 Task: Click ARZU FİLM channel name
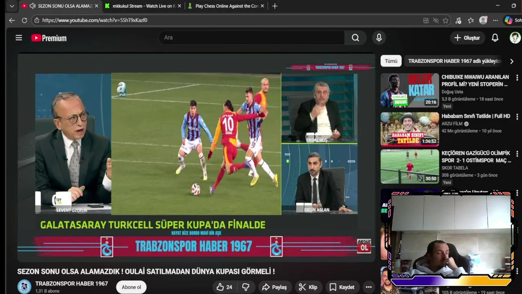click(x=452, y=124)
